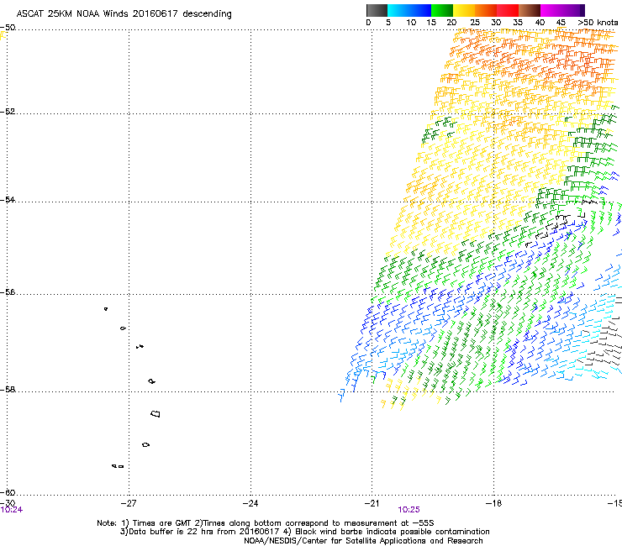The height and width of the screenshot is (546, 622).
Task: Click the green 15-20 knots color segment
Action: click(x=442, y=10)
